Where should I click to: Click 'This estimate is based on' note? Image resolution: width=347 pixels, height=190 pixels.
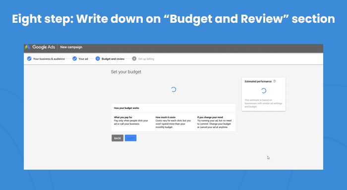263,103
